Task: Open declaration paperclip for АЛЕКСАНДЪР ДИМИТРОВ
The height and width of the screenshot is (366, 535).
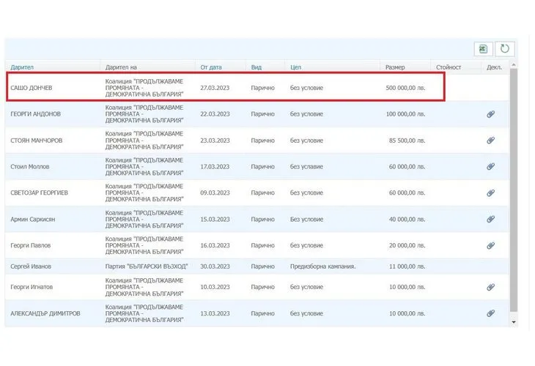Action: pyautogui.click(x=491, y=313)
